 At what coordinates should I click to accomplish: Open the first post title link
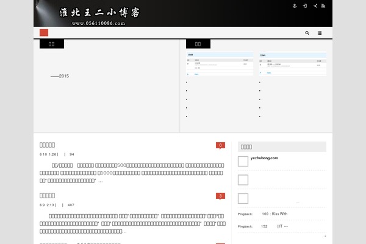click(x=48, y=145)
